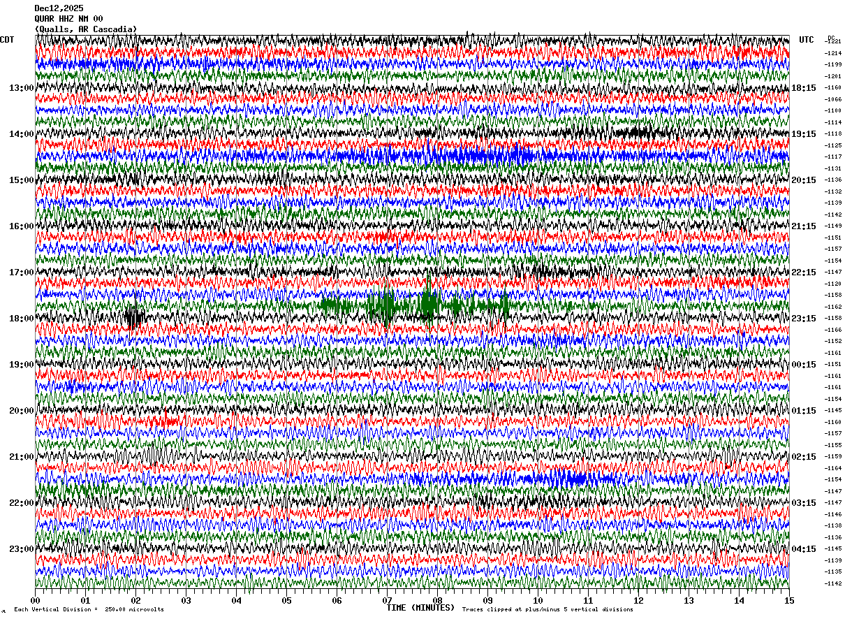Click the DC offset value -1164
The width and height of the screenshot is (845, 619).
[x=833, y=468]
